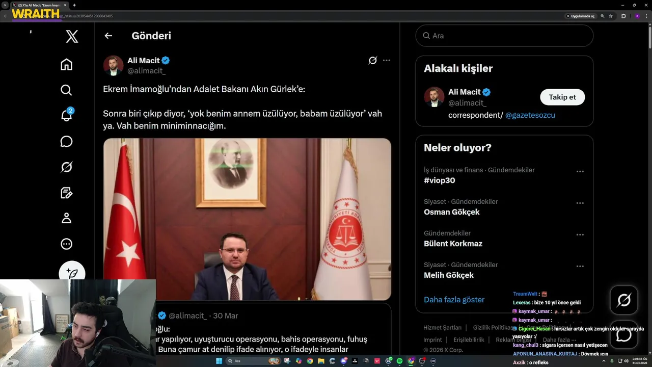Go to the Home timeline icon

66,65
